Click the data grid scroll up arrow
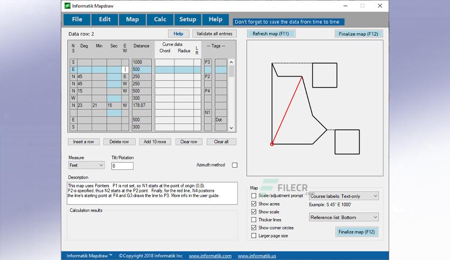450x260 pixels. pos(231,62)
